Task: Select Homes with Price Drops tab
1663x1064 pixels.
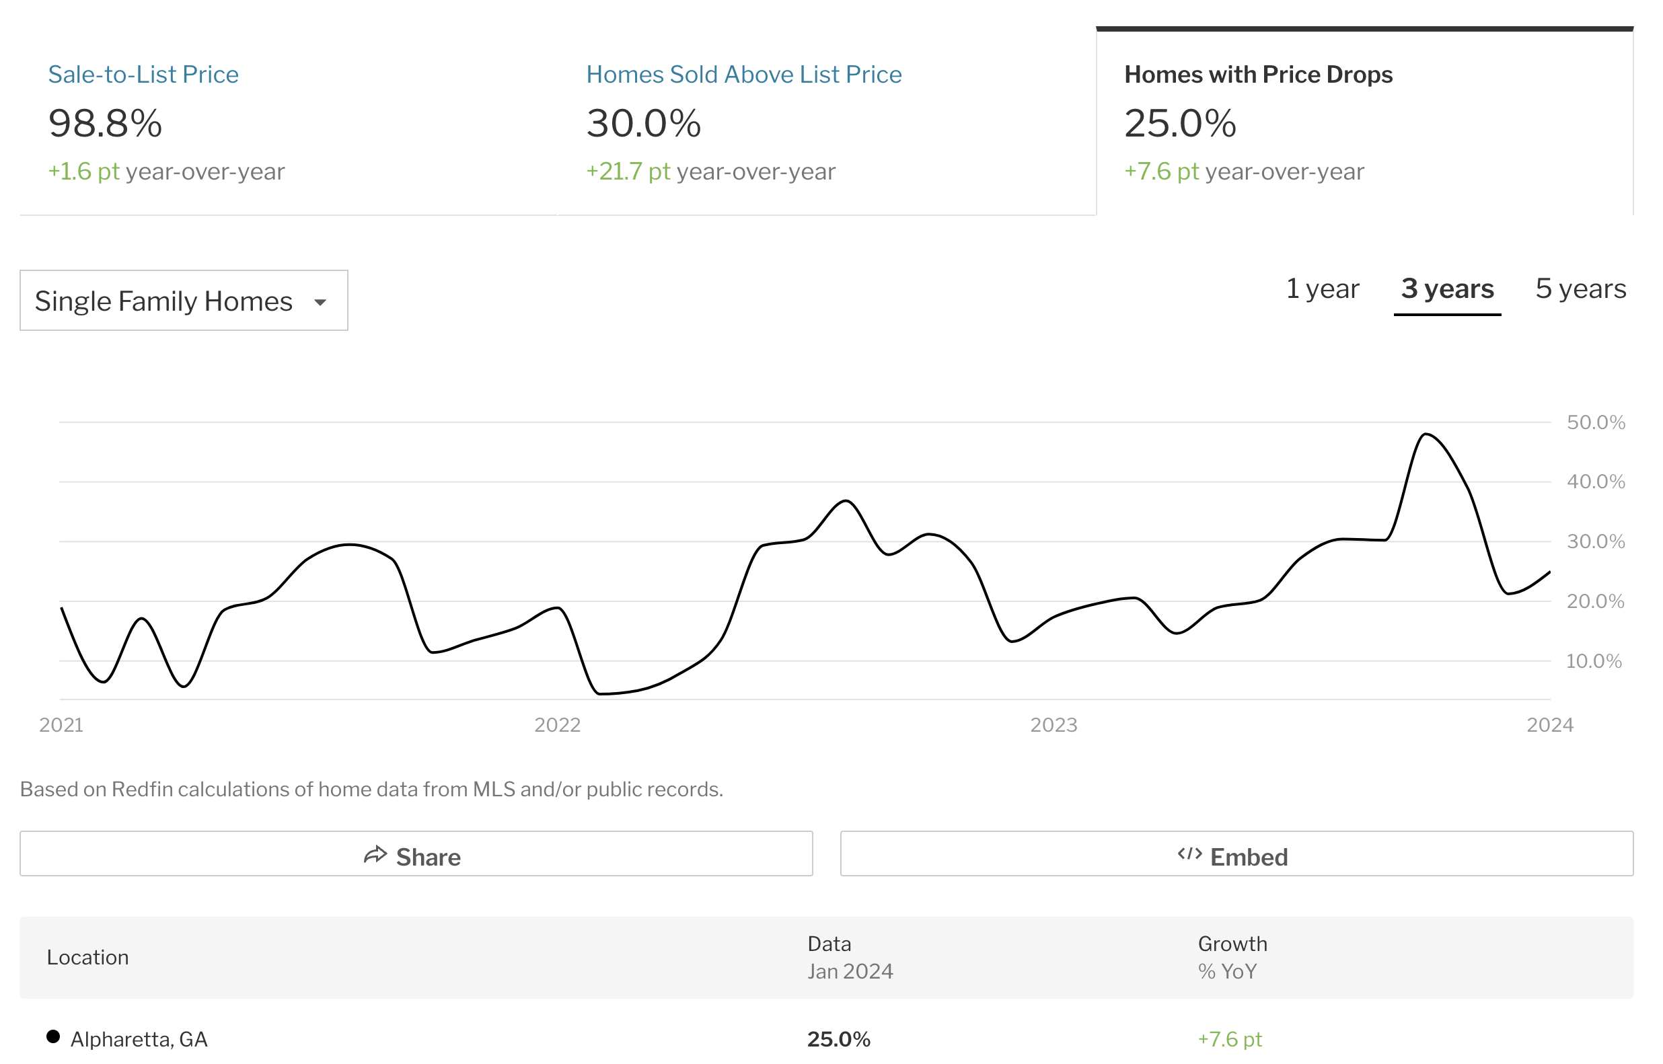Action: tap(1257, 74)
